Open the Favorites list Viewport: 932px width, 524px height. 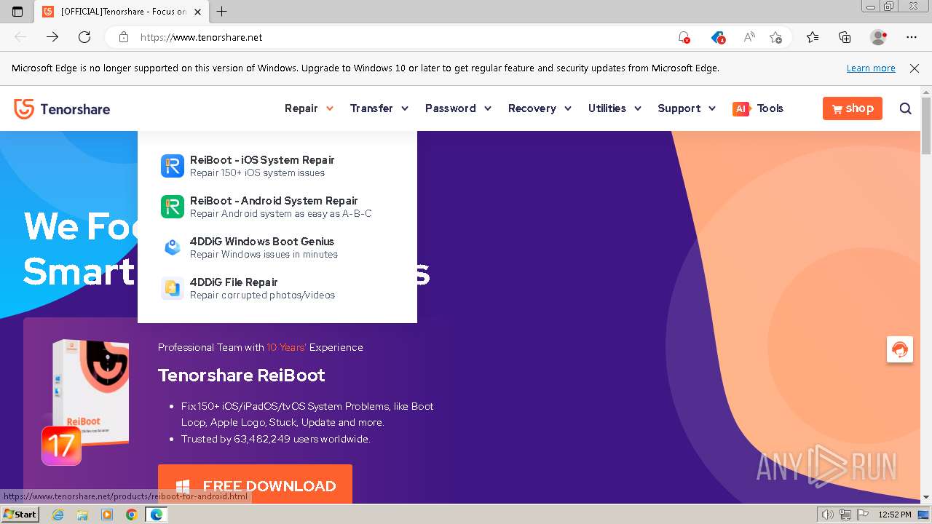tap(813, 37)
